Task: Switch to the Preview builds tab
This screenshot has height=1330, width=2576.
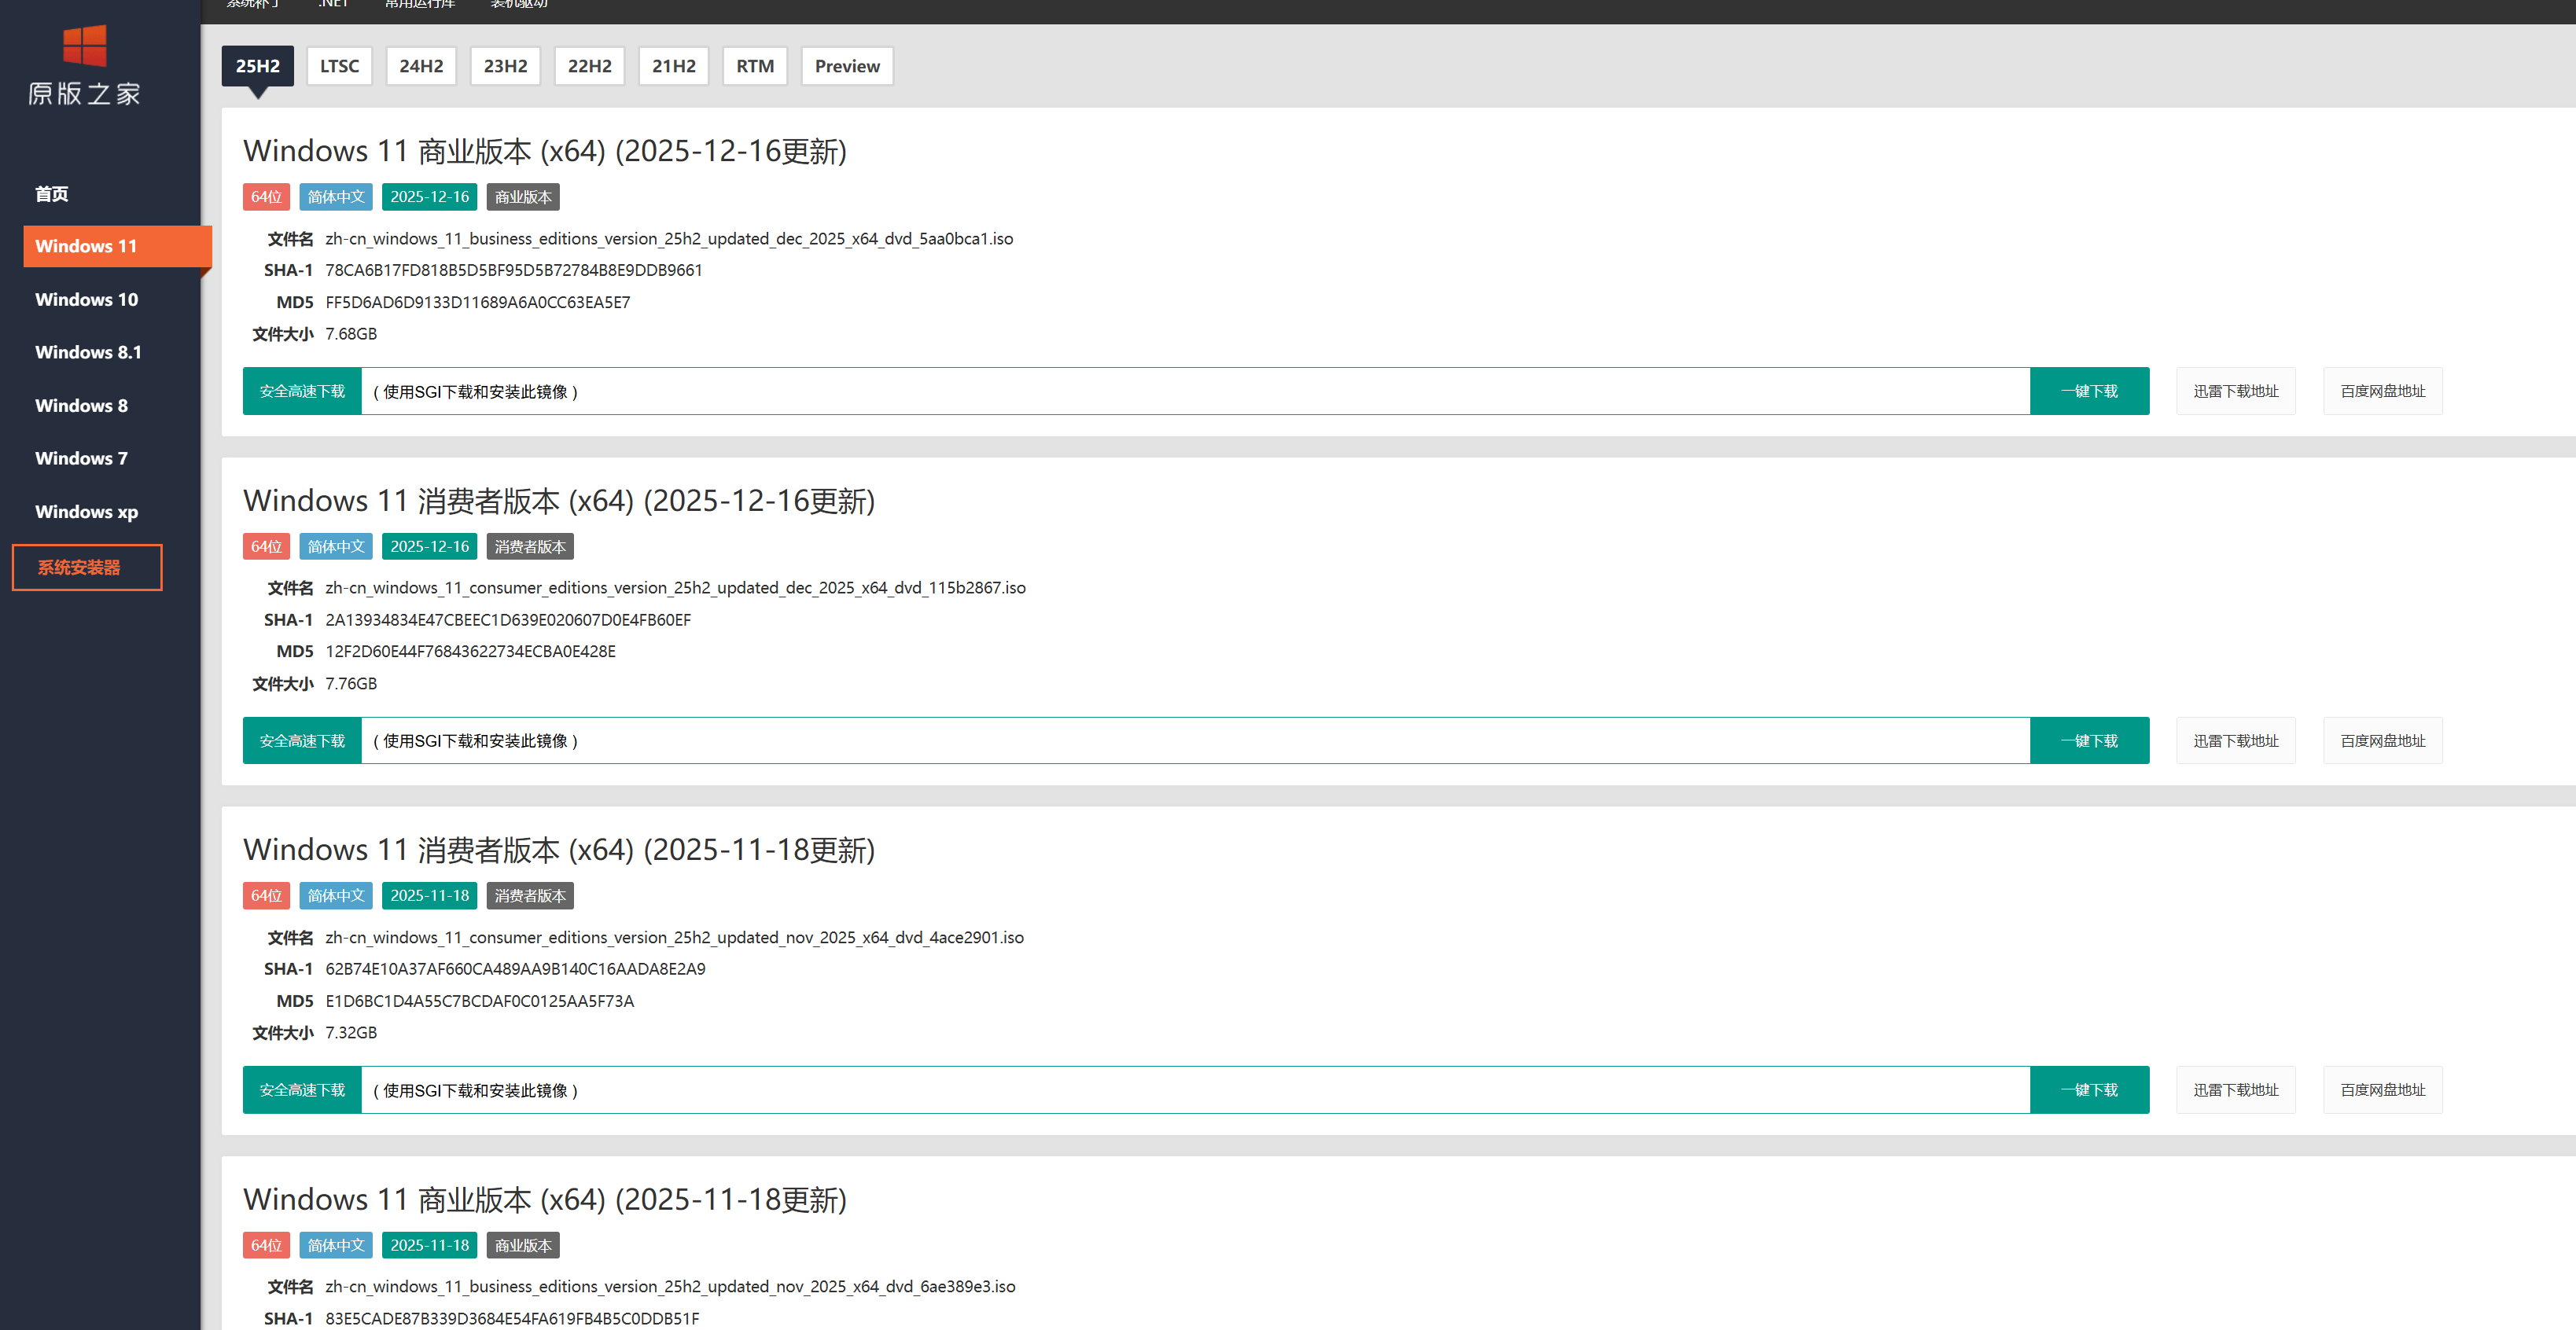Action: (846, 66)
